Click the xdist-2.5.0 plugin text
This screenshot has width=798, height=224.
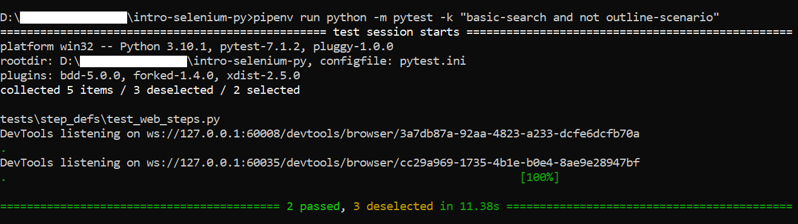click(263, 76)
